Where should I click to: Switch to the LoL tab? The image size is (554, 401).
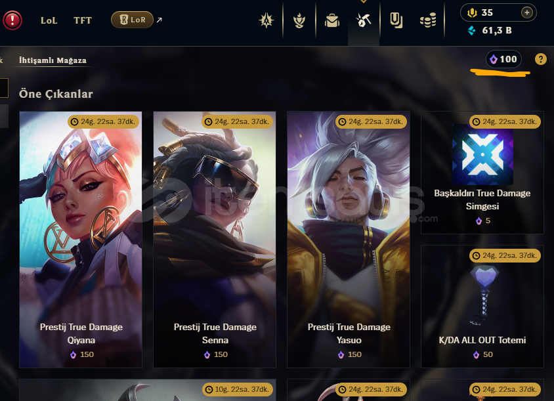pos(49,20)
